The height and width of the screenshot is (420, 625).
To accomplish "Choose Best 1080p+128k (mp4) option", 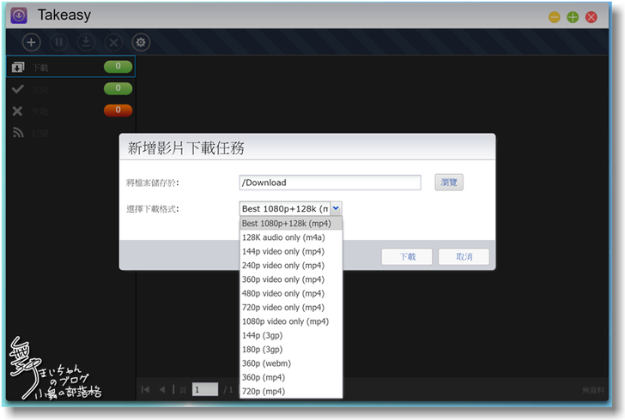I will click(291, 224).
